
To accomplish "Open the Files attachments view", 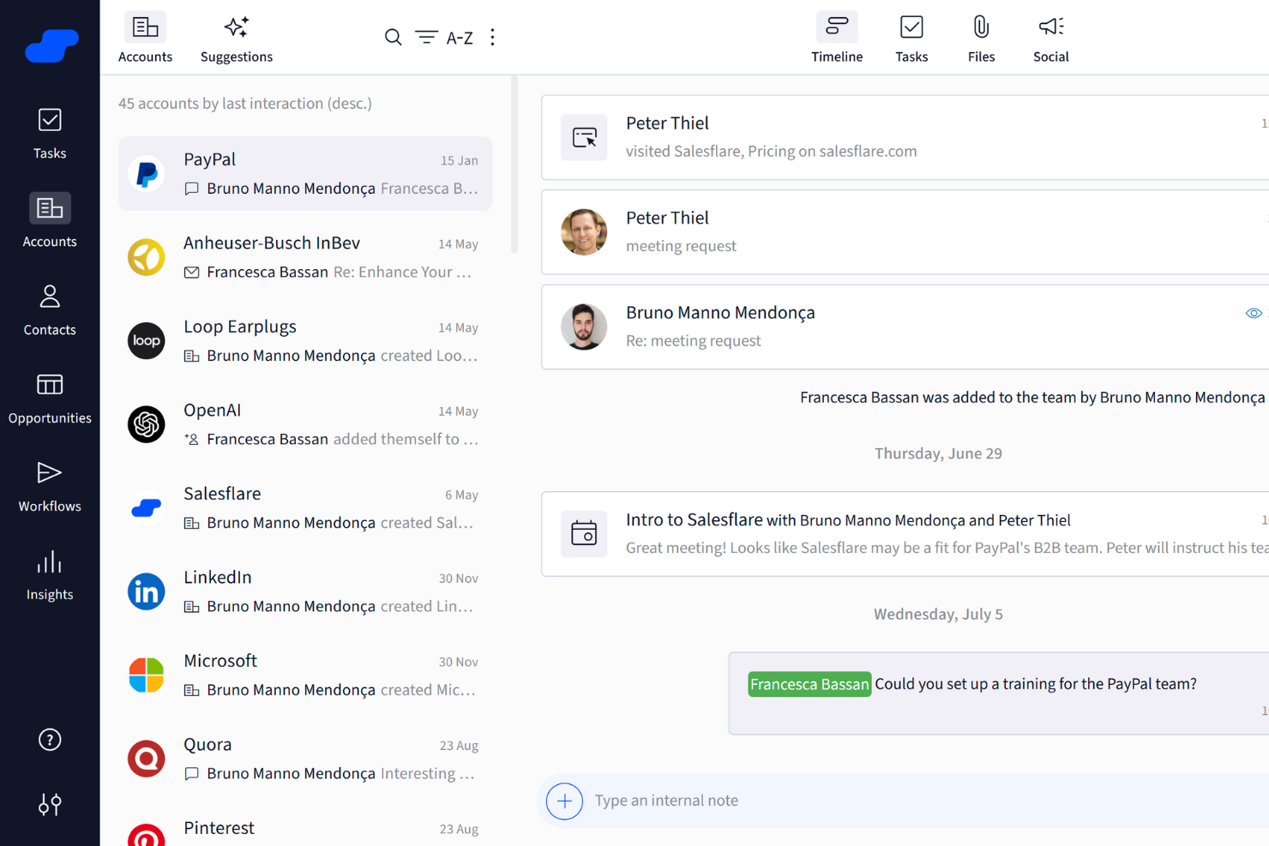I will (x=980, y=37).
